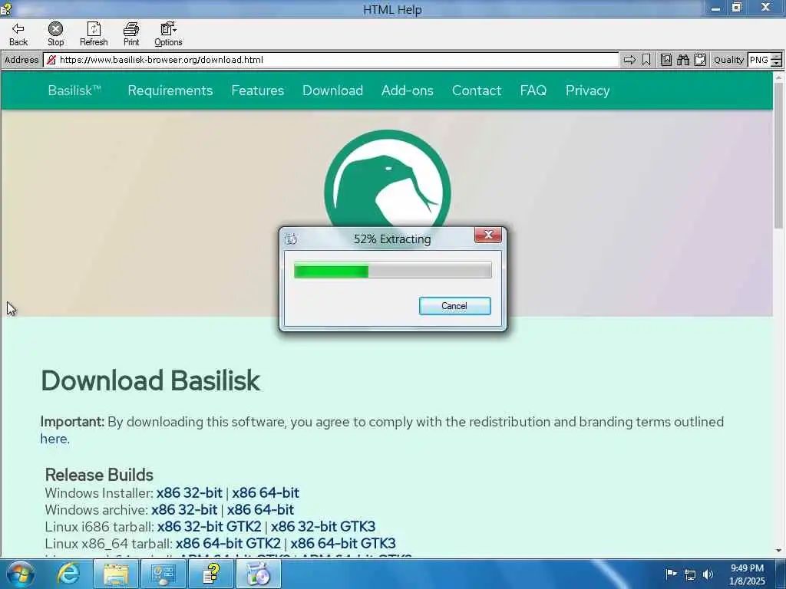Click the page vertical scrollbar thumb
Screen dimensions: 786x589
[778, 155]
